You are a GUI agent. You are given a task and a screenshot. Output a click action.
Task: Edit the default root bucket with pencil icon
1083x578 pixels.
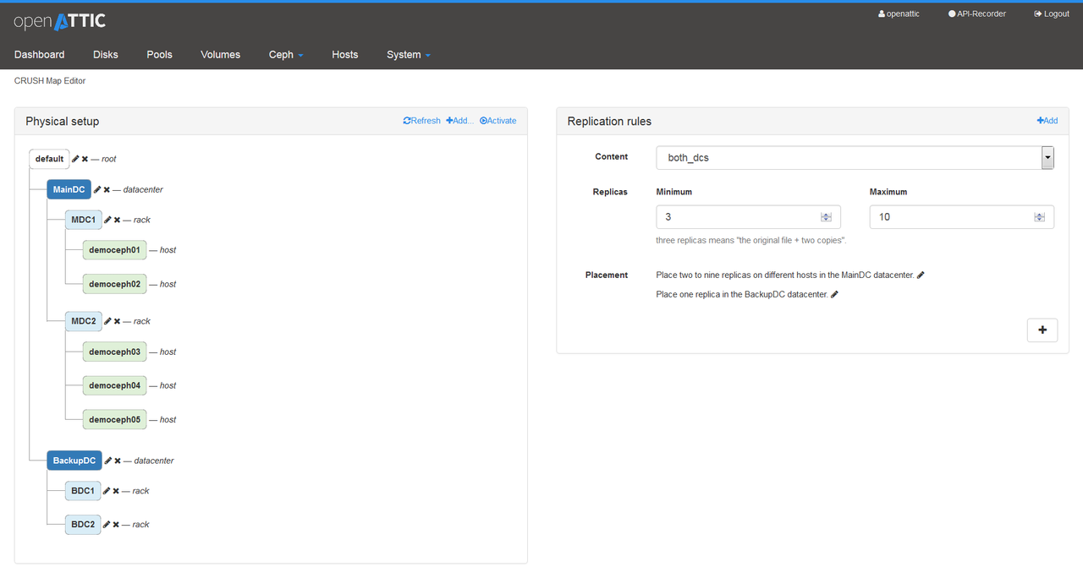[75, 159]
